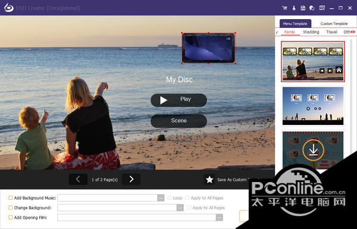The image size is (357, 229).
Task: Select the Travel category tab
Action: pyautogui.click(x=331, y=32)
